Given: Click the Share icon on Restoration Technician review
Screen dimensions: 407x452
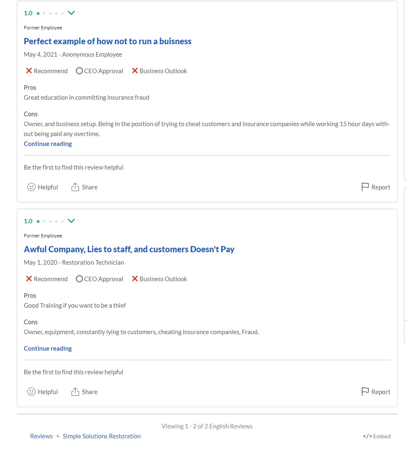Looking at the screenshot, I should 75,392.
